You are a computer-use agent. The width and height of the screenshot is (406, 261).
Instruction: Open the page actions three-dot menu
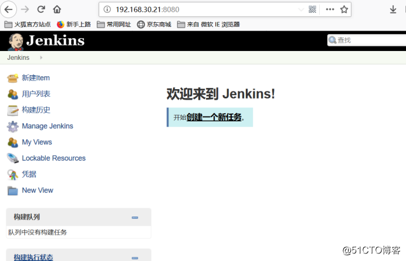(x=330, y=9)
